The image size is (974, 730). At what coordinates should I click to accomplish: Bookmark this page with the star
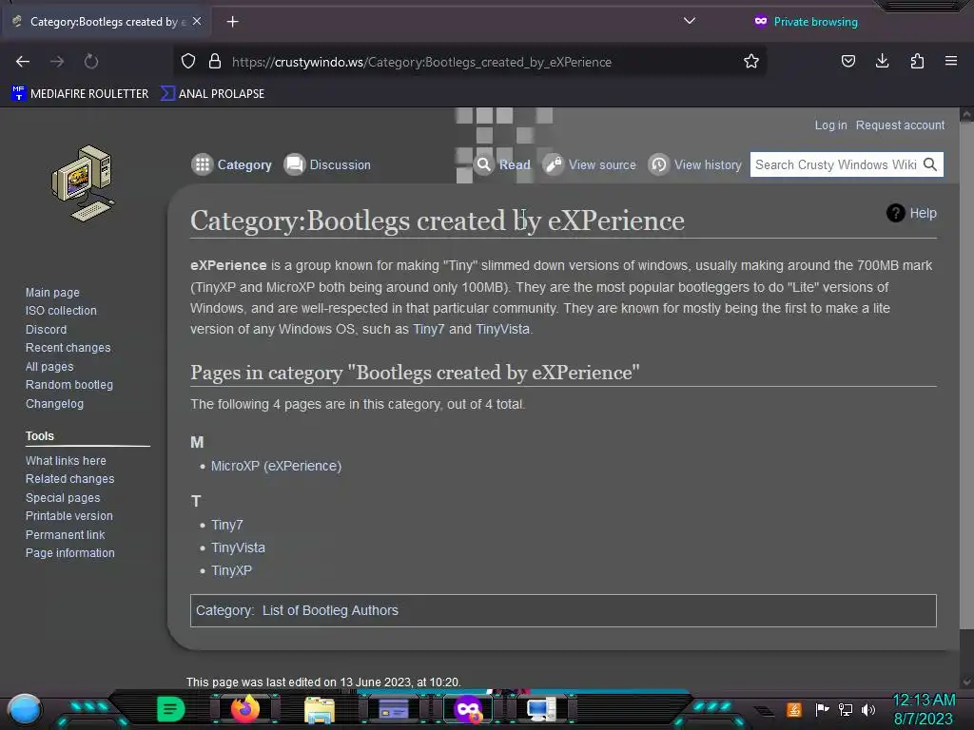click(x=751, y=62)
